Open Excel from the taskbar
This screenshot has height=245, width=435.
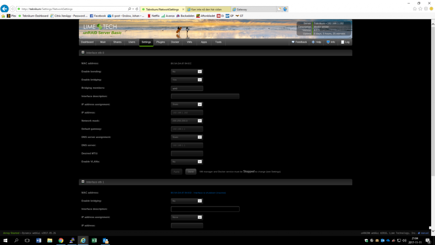tap(94, 241)
